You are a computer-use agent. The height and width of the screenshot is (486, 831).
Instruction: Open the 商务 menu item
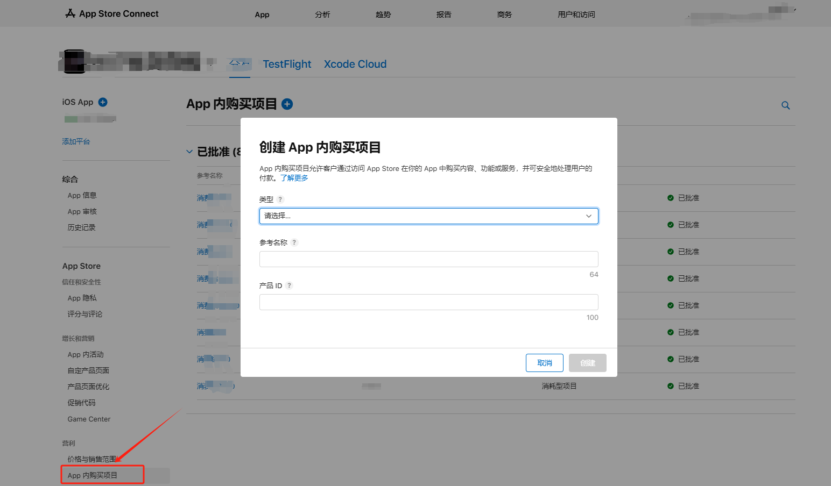pos(505,15)
